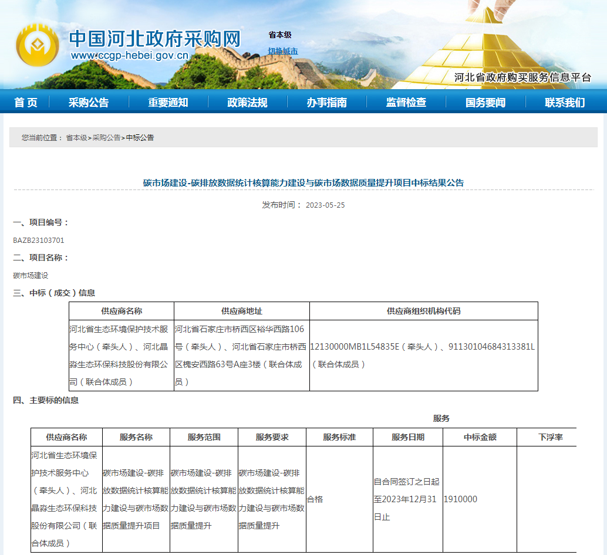Click service date cell 至2023年12月31日止
Screen dimensions: 607x555
(x=408, y=499)
